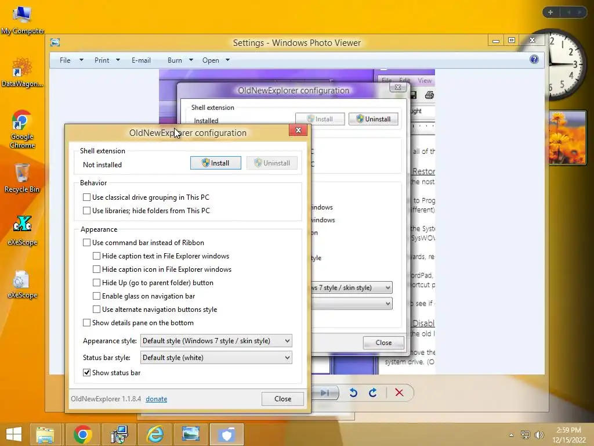Click Install shell extension button
The image size is (594, 446).
(216, 163)
